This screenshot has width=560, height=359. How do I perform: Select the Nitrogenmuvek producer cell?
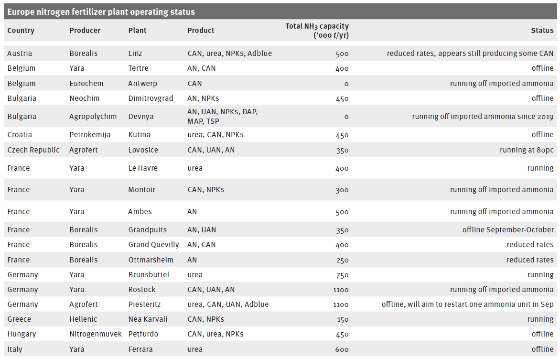[96, 334]
